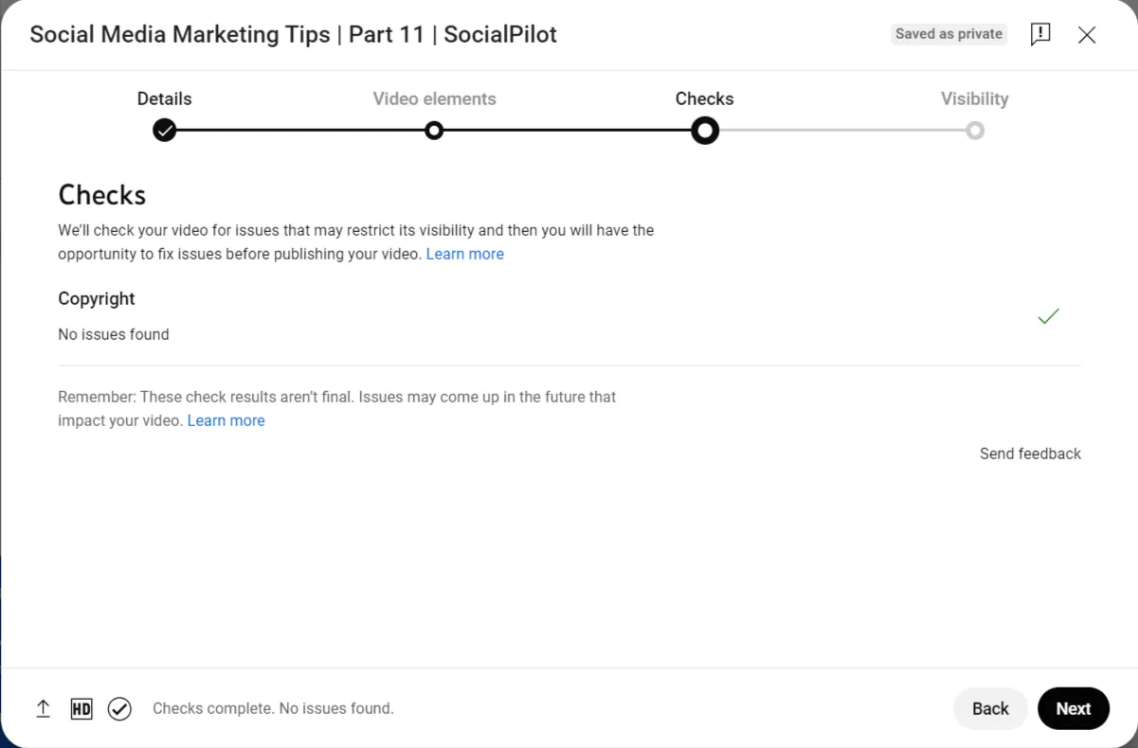Click 'Checks complete. No issues found.' status

tap(273, 708)
